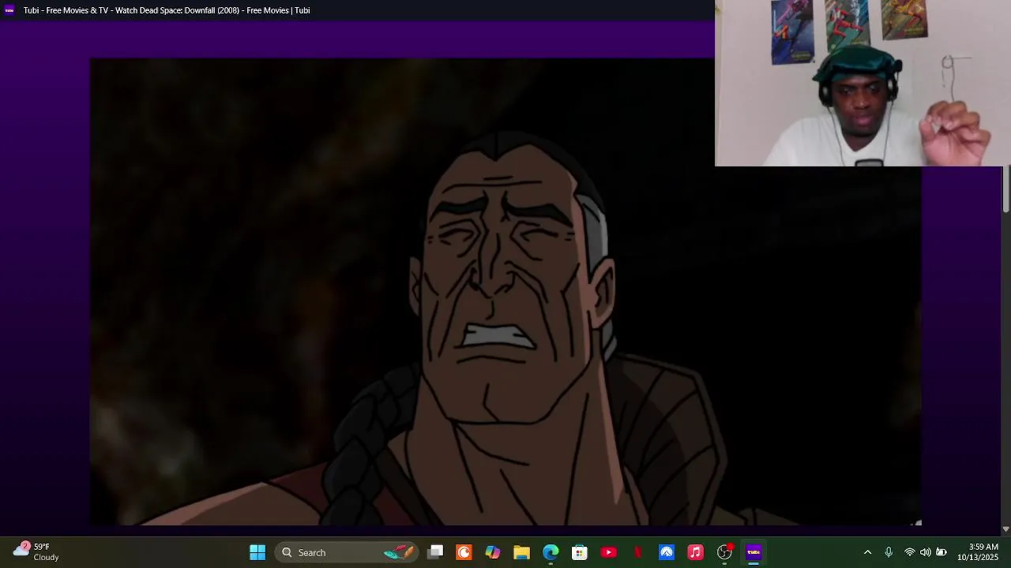The height and width of the screenshot is (568, 1011).
Task: Open the volume control in tray
Action: tap(926, 552)
